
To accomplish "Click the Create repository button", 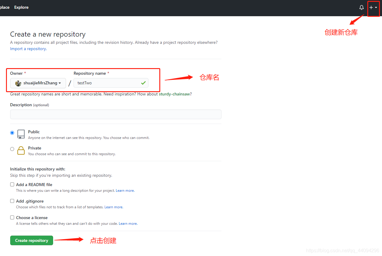I will pyautogui.click(x=32, y=240).
